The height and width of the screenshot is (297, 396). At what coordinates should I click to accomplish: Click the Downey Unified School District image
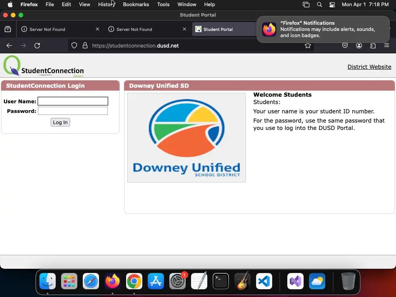tap(186, 138)
